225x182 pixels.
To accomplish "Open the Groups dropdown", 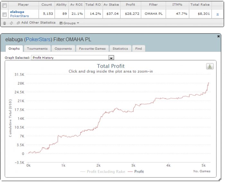I will pyautogui.click(x=69, y=23).
